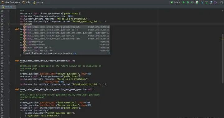
Task: Open the polls folder breadcrumb
Action: (26, 2)
